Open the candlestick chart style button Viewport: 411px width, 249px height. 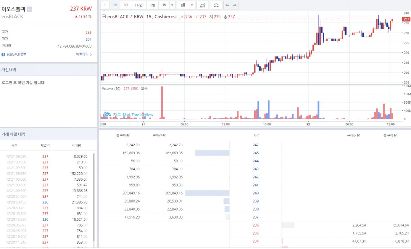183,5
